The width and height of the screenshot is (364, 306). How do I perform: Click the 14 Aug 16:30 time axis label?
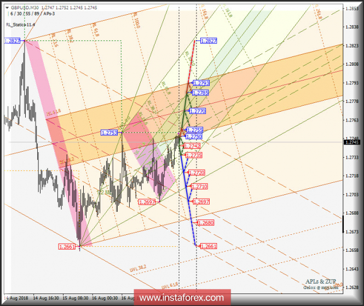click(46, 298)
